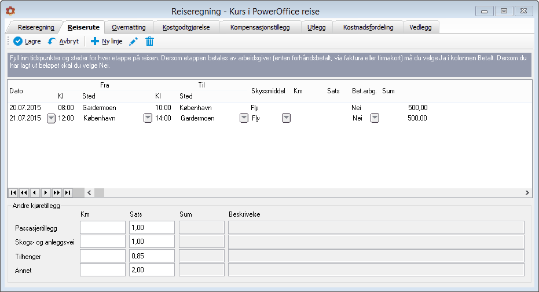Click the 08:00 departure time cell
539x292 pixels.
pyautogui.click(x=65, y=108)
